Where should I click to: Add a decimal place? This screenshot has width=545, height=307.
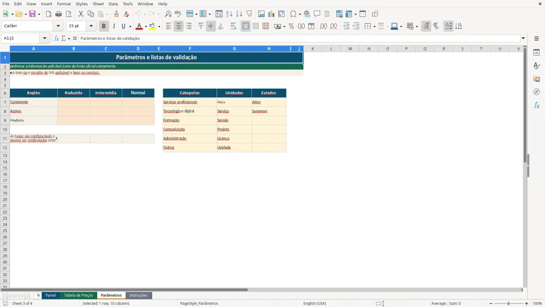[x=323, y=26]
